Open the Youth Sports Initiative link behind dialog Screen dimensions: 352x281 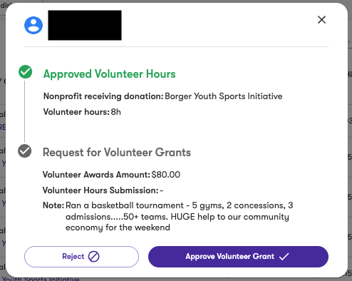click(x=41, y=279)
